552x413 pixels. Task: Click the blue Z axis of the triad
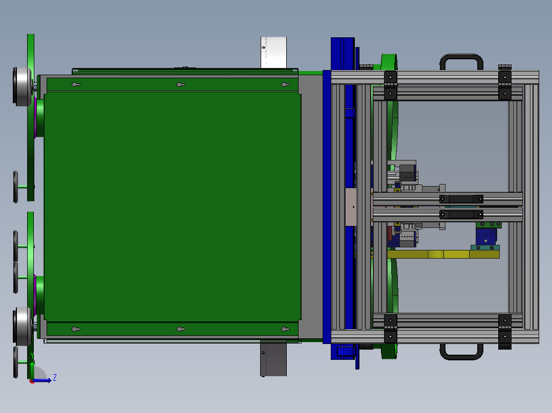tap(41, 380)
